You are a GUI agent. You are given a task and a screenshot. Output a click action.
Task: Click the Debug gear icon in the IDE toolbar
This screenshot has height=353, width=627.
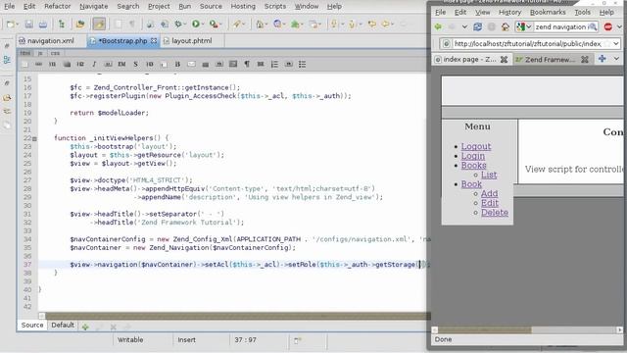point(178,25)
